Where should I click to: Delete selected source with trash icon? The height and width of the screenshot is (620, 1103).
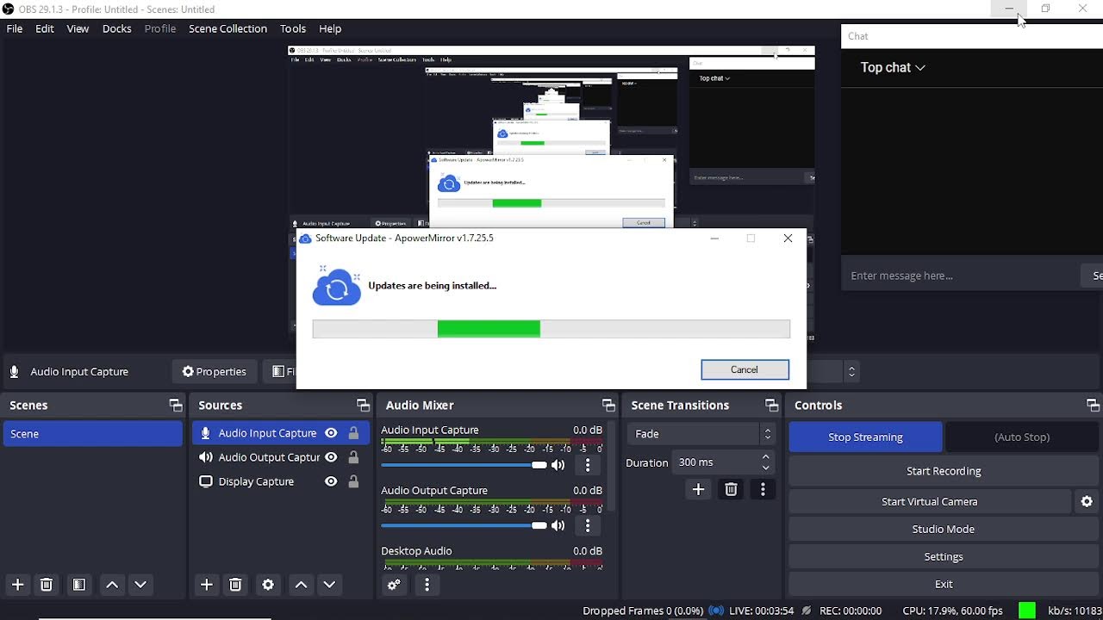click(x=235, y=585)
